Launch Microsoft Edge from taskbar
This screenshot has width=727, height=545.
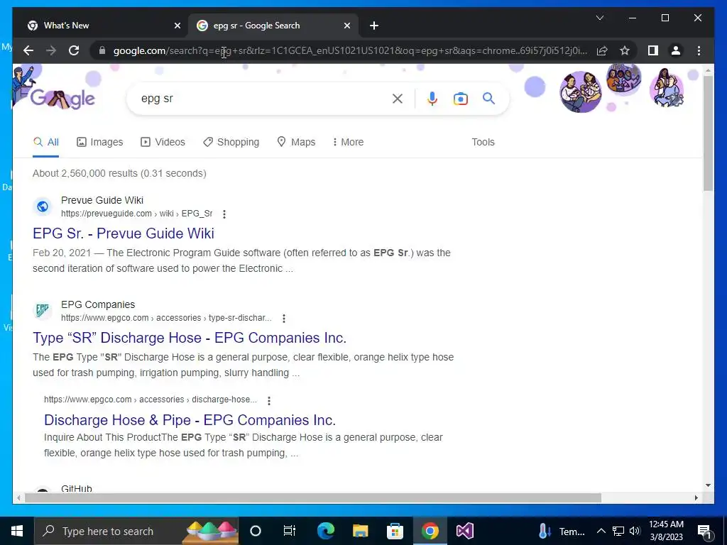tap(325, 531)
